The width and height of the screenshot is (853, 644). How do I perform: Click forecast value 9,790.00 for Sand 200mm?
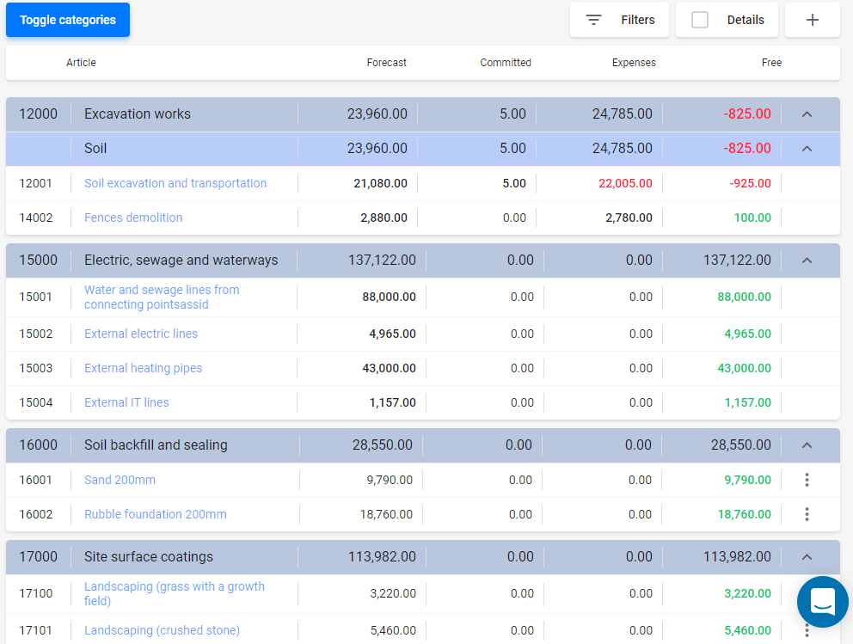pos(390,480)
